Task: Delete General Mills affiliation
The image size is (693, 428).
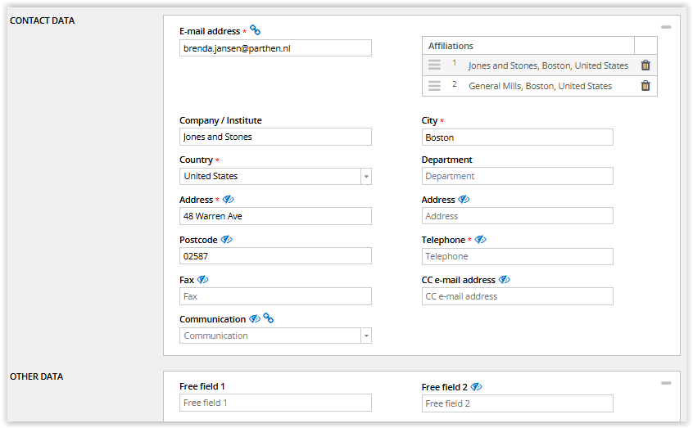Action: (x=645, y=86)
